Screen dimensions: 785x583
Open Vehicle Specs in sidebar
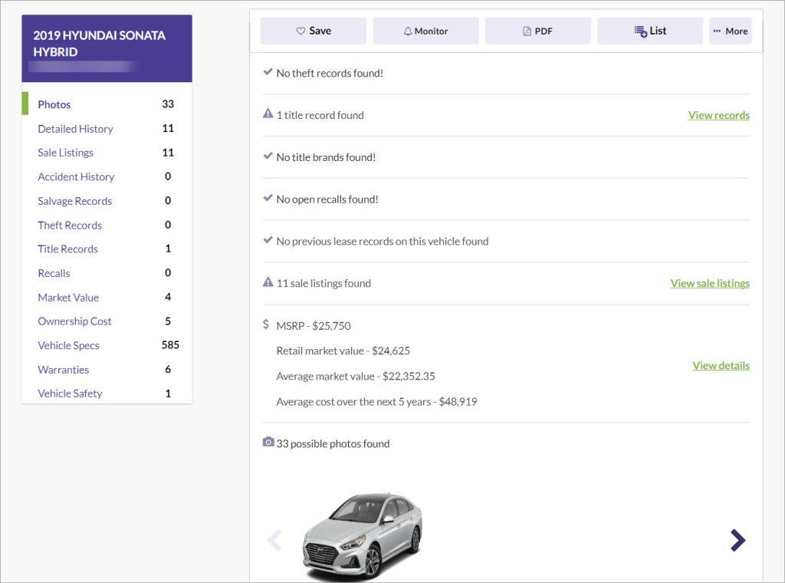[68, 345]
